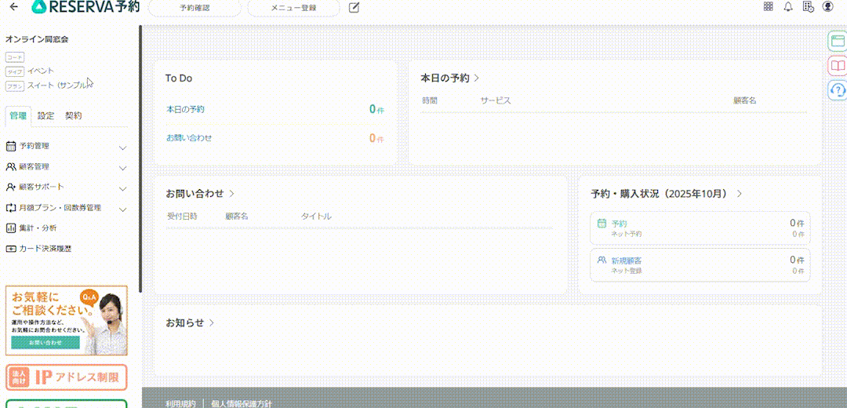Screen dimensions: 847x408
Task: Click the IPアドレス制限 banner
Action: coord(67,377)
